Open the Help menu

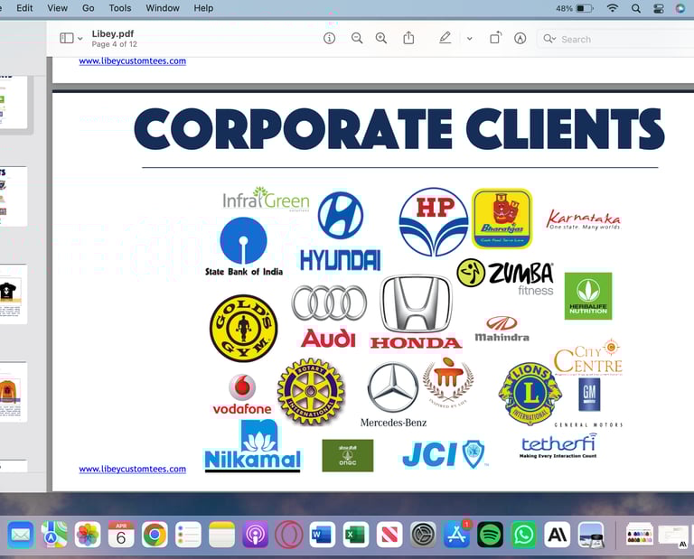click(x=203, y=8)
